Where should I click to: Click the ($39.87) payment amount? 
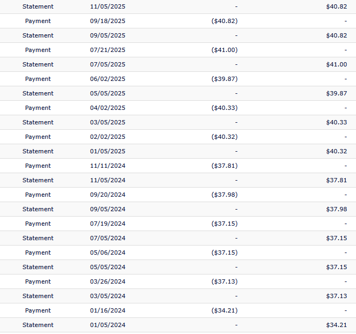click(225, 79)
